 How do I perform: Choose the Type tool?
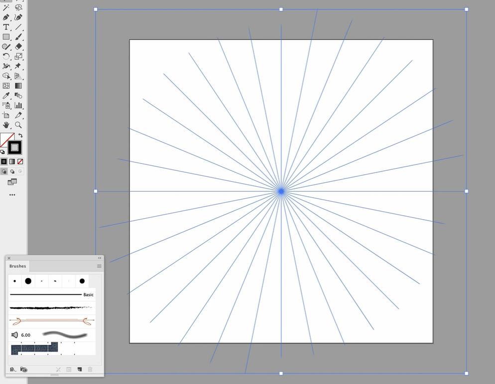point(6,27)
